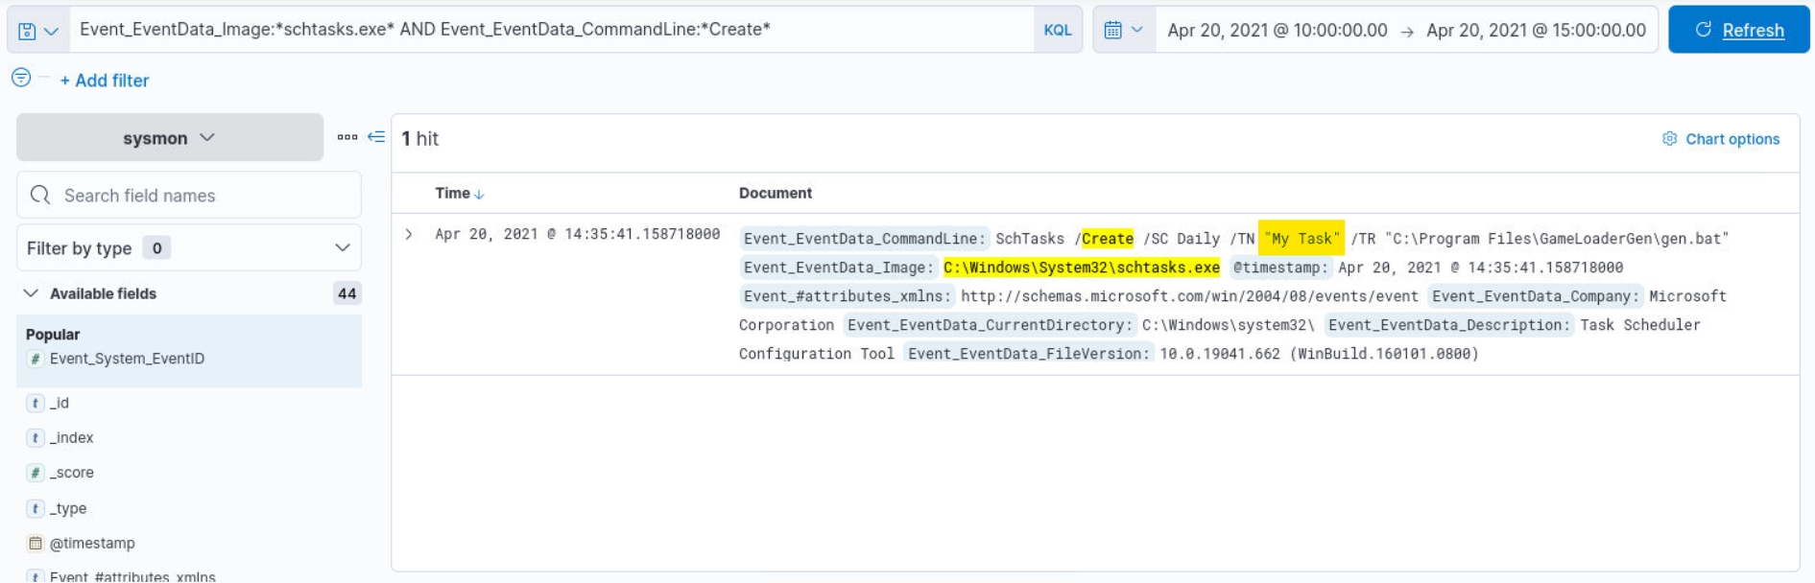Image resolution: width=1815 pixels, height=583 pixels.
Task: Click the Refresh button
Action: [x=1738, y=30]
